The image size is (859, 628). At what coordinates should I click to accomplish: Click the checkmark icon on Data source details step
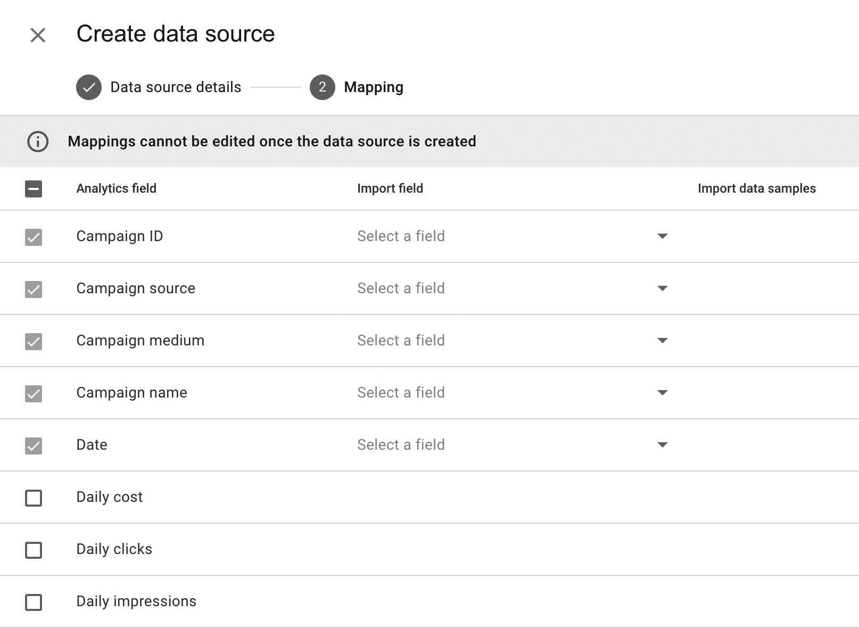point(89,87)
